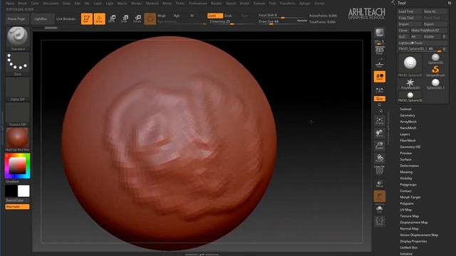Click the BPR render icon

click(x=380, y=33)
